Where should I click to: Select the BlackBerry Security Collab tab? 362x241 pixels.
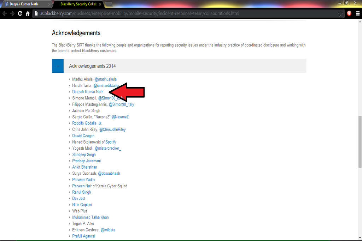[78, 4]
